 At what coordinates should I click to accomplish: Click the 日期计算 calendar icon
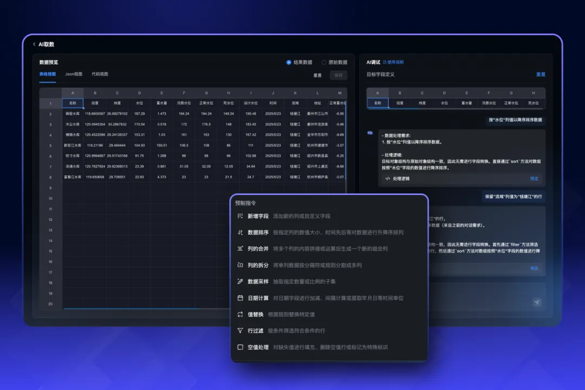240,298
